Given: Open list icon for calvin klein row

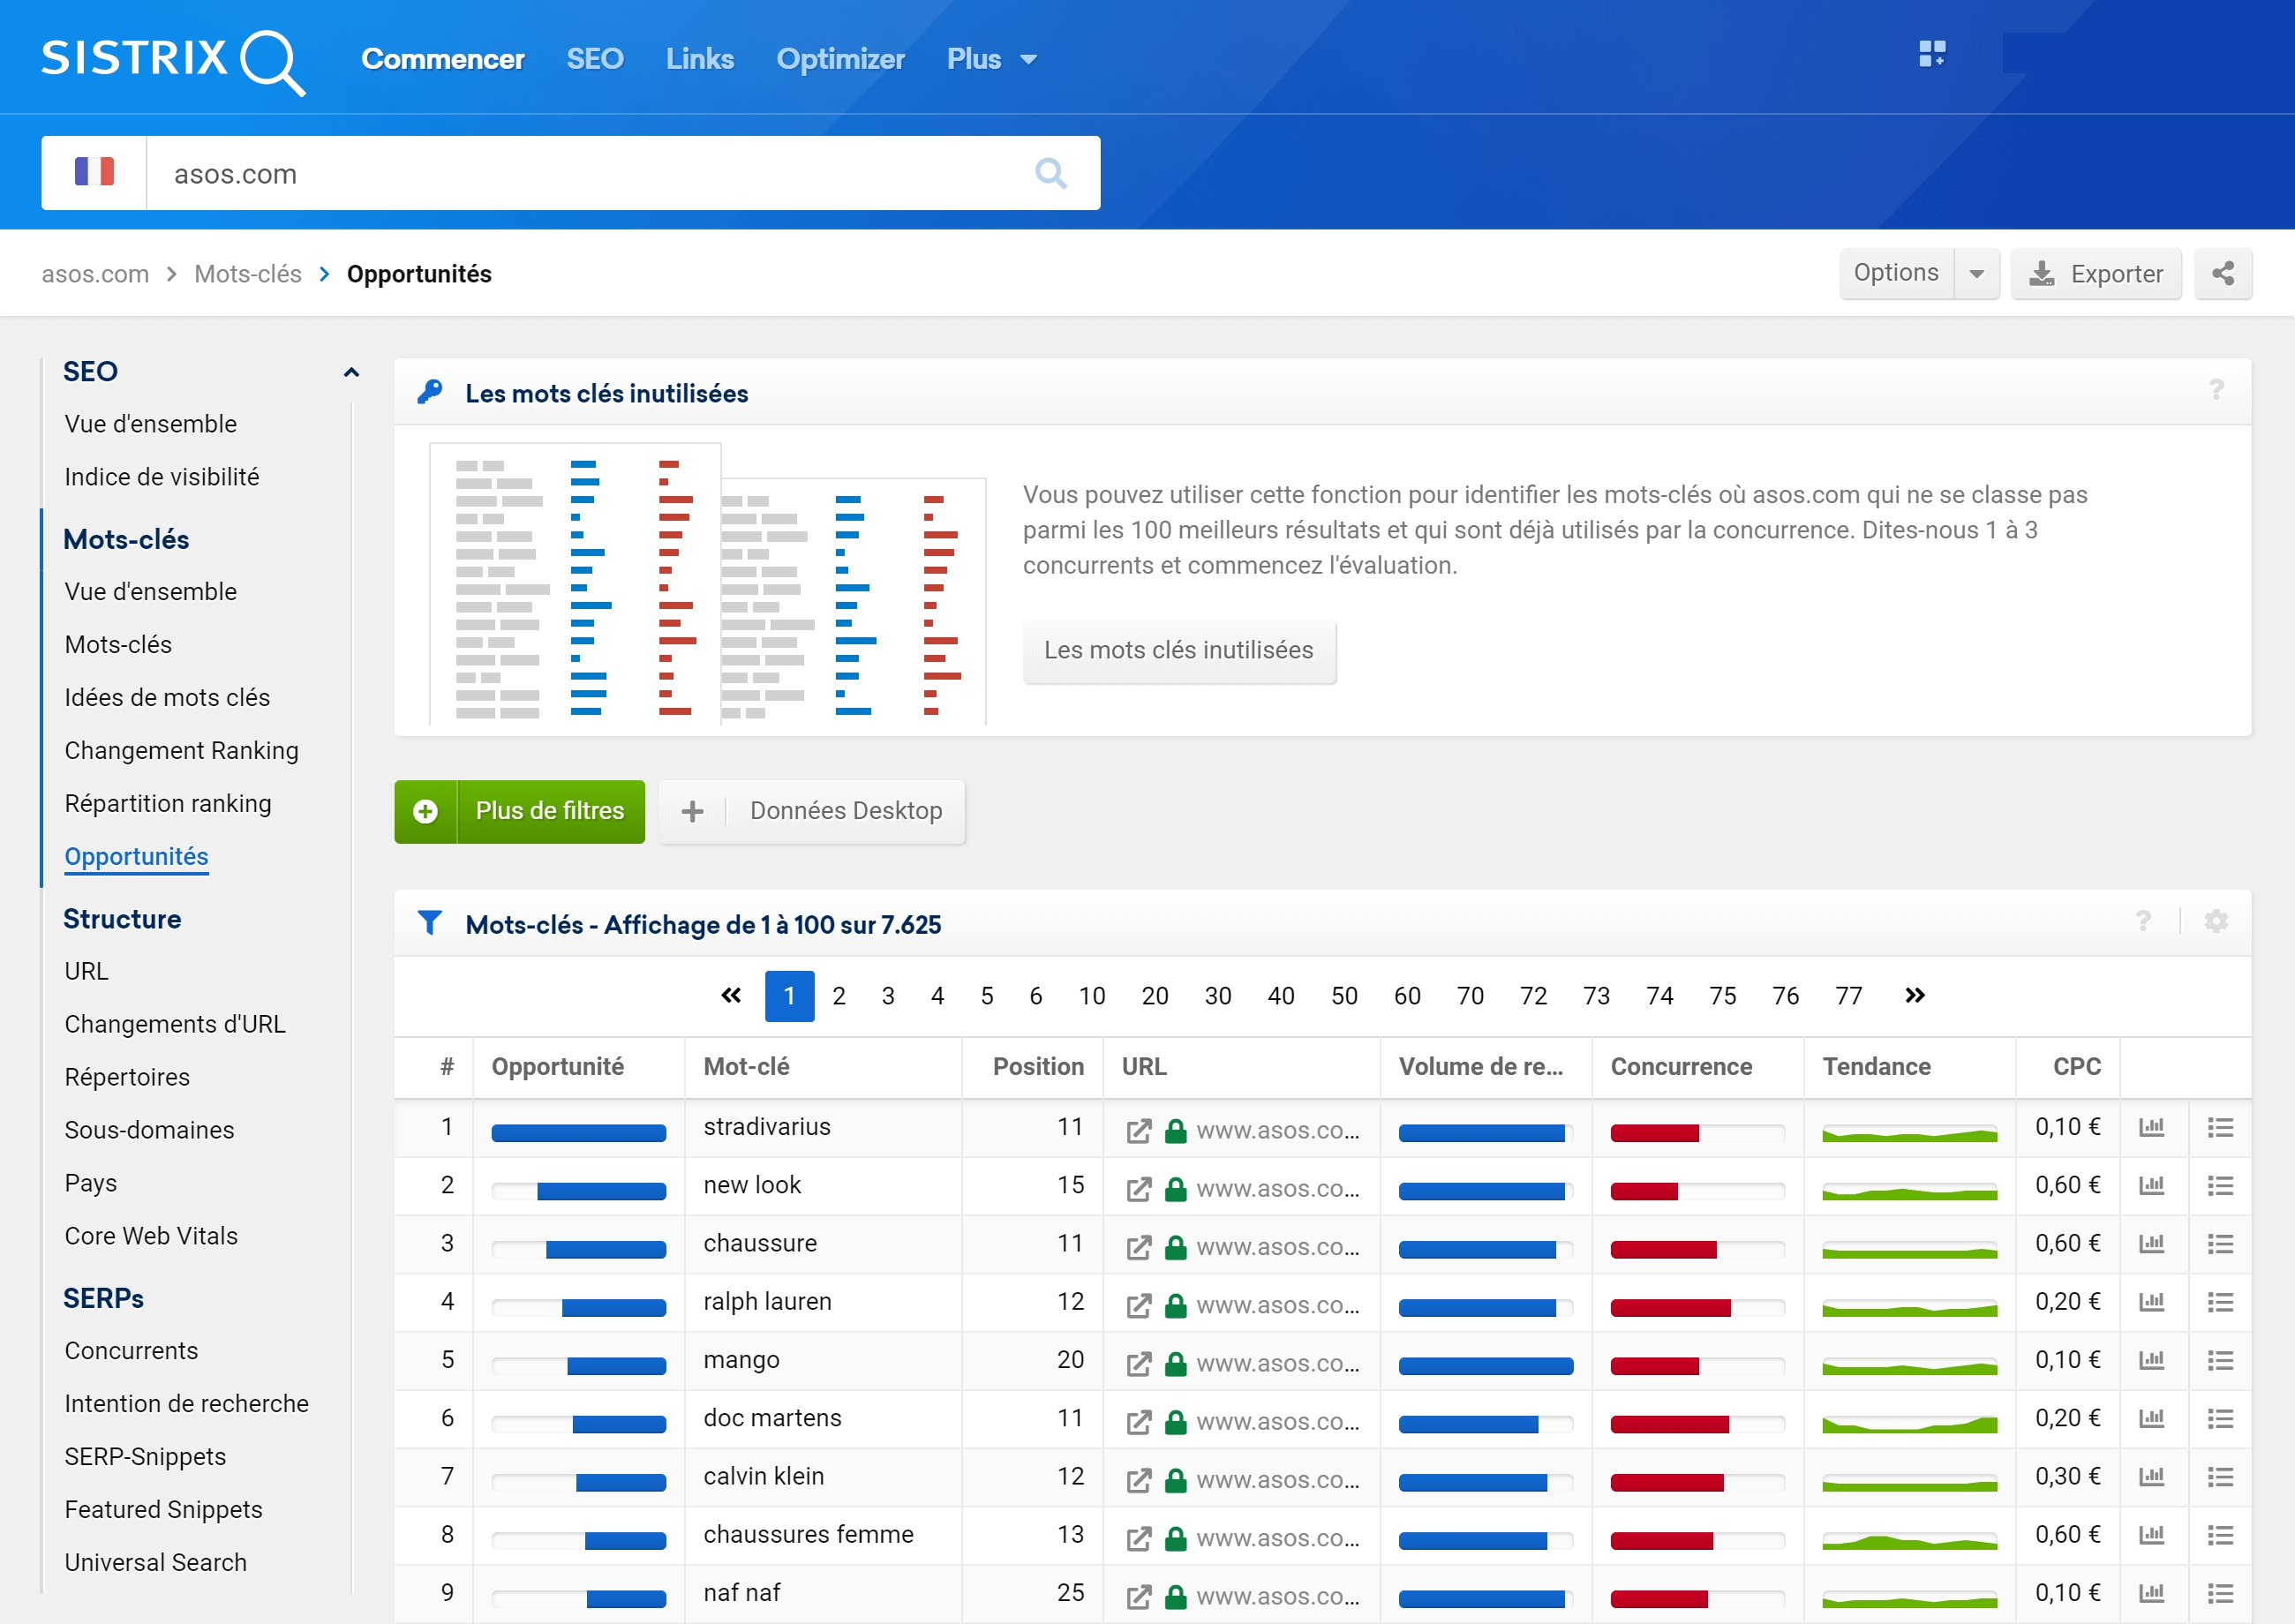Looking at the screenshot, I should (x=2220, y=1476).
